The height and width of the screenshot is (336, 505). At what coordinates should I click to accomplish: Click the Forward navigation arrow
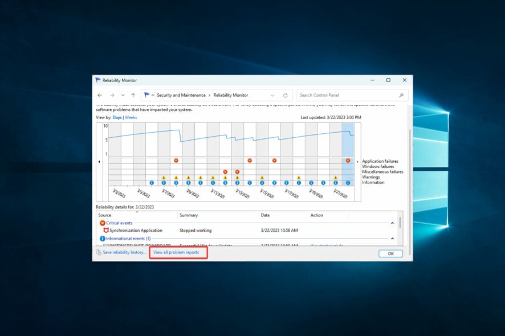[112, 95]
